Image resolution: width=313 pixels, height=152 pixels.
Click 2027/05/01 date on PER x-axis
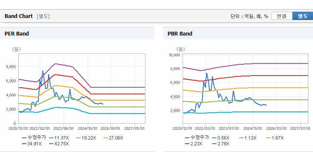click(135, 128)
